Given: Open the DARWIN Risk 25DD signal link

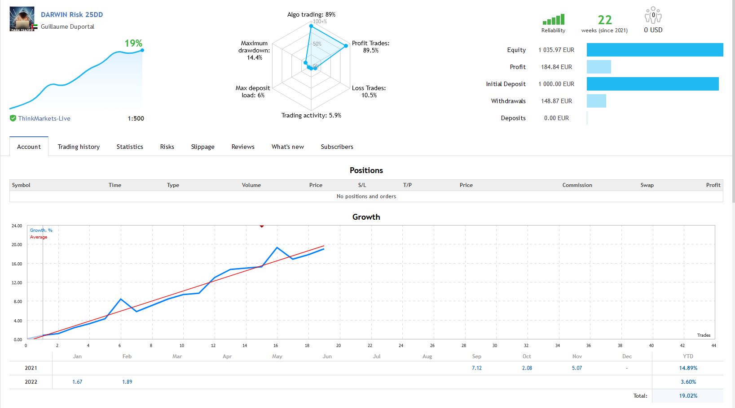Looking at the screenshot, I should (72, 14).
